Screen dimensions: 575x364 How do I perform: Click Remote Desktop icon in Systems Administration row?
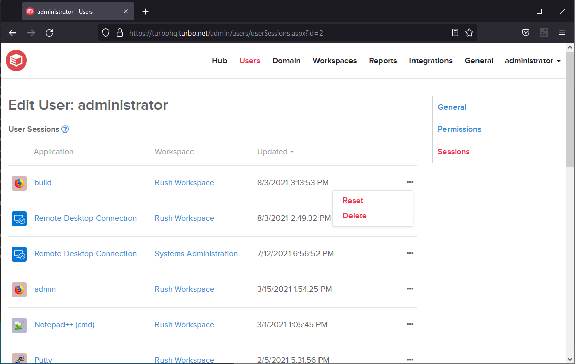(19, 254)
